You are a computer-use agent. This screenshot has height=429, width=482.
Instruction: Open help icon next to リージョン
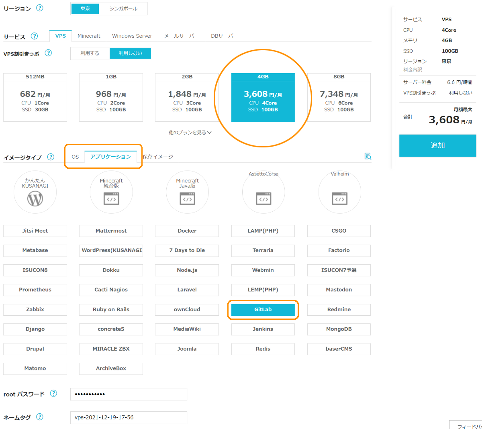pos(40,8)
